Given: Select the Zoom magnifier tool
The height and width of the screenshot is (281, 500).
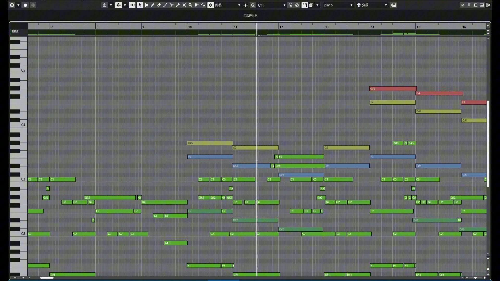Looking at the screenshot, I should click(x=190, y=5).
